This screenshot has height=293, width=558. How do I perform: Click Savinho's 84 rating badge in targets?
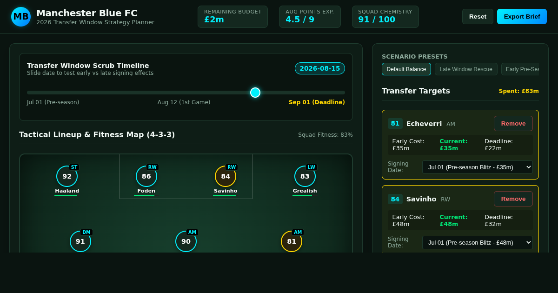pos(395,199)
